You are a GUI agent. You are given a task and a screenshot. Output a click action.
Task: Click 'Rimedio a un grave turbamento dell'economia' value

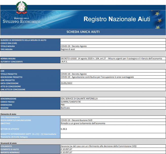click(83, 123)
